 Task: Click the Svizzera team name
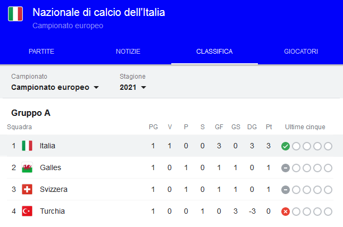(x=54, y=190)
